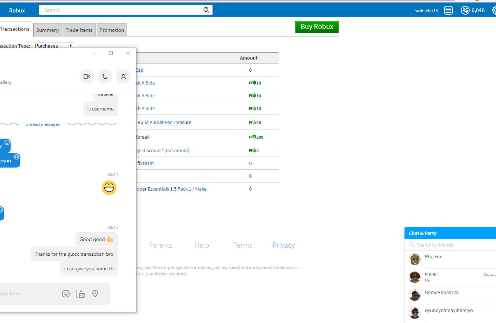Open the Help footer link

202,245
